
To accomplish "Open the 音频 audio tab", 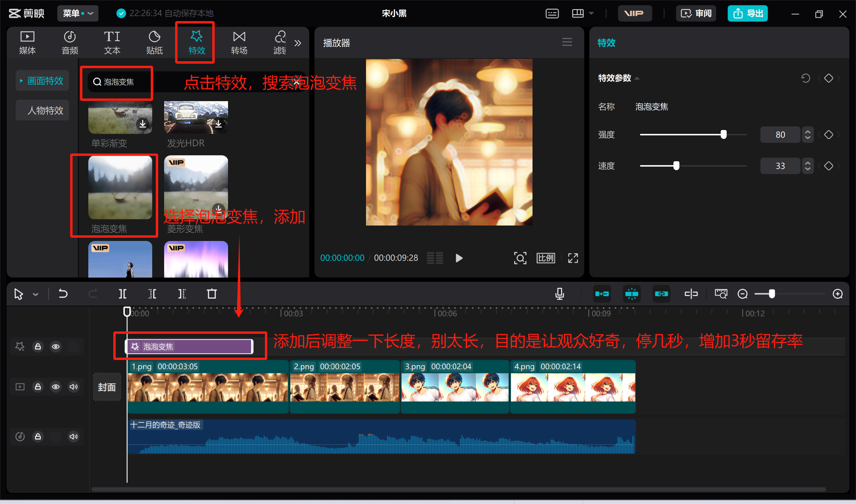I will 70,43.
